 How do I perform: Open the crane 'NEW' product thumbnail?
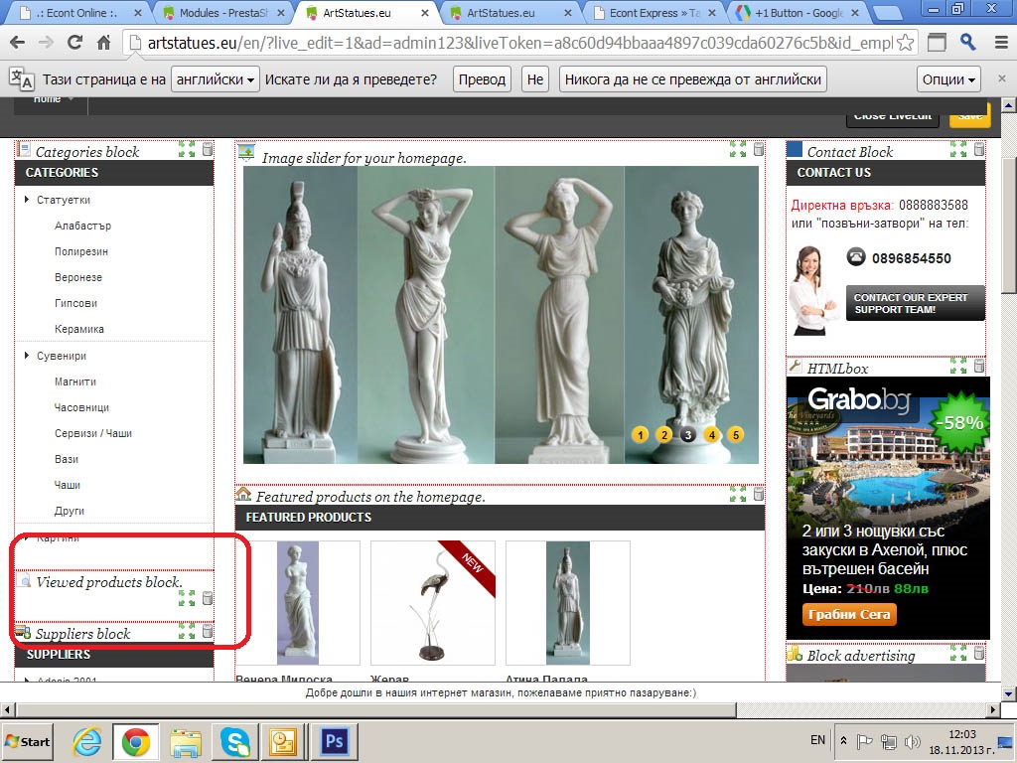coord(433,603)
